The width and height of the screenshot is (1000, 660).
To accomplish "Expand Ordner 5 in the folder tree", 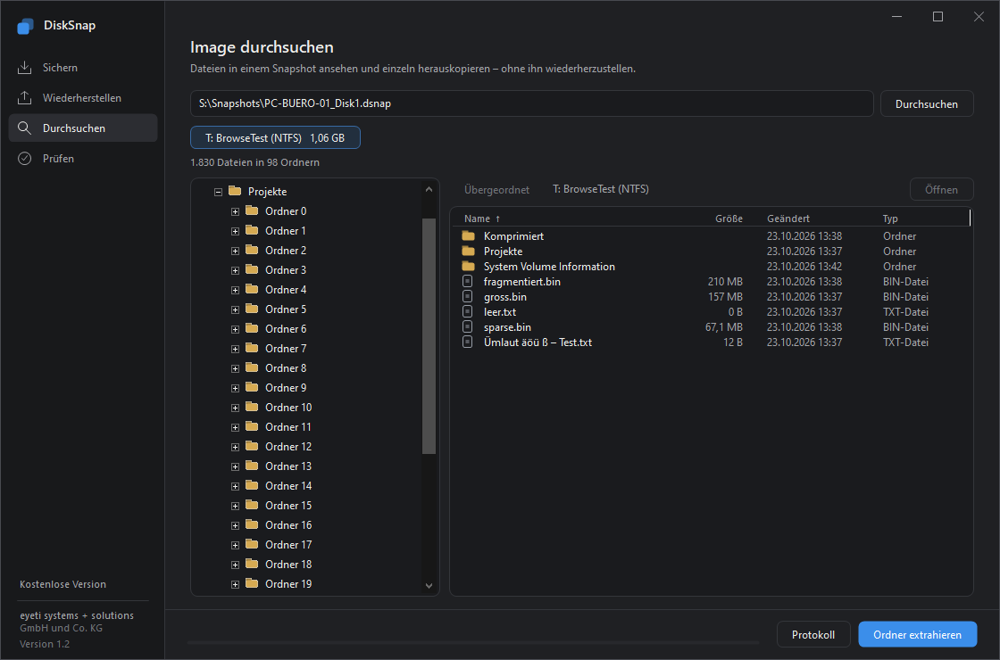I will tap(236, 309).
